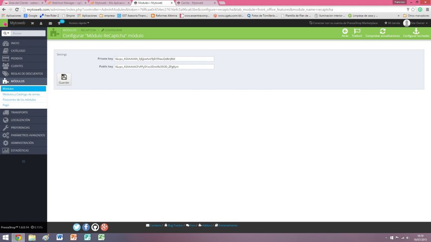Expand the Site Owner account menu
Viewport: 431px width, 242px height.
click(415, 23)
